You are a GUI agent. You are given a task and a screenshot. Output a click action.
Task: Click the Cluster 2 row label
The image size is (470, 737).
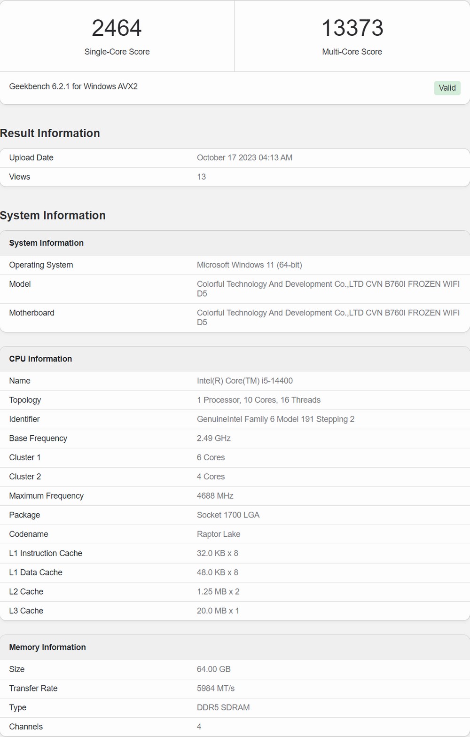pos(25,477)
